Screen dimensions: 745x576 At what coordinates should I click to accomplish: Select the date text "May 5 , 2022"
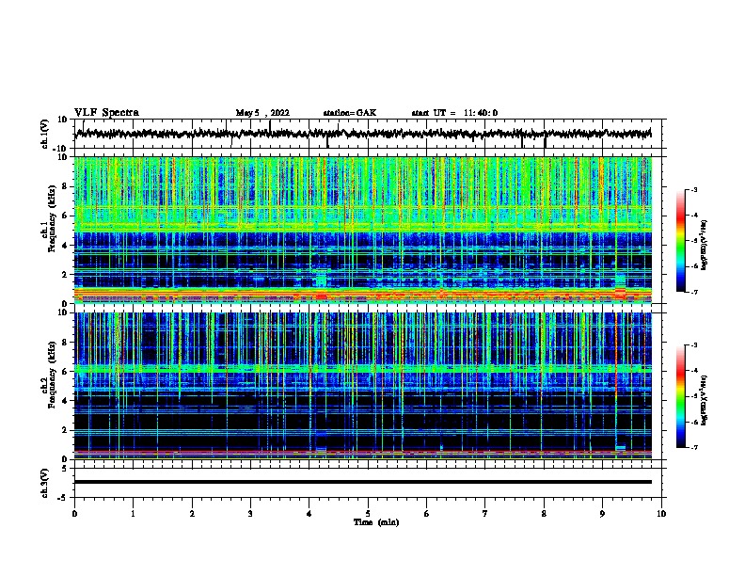click(262, 113)
